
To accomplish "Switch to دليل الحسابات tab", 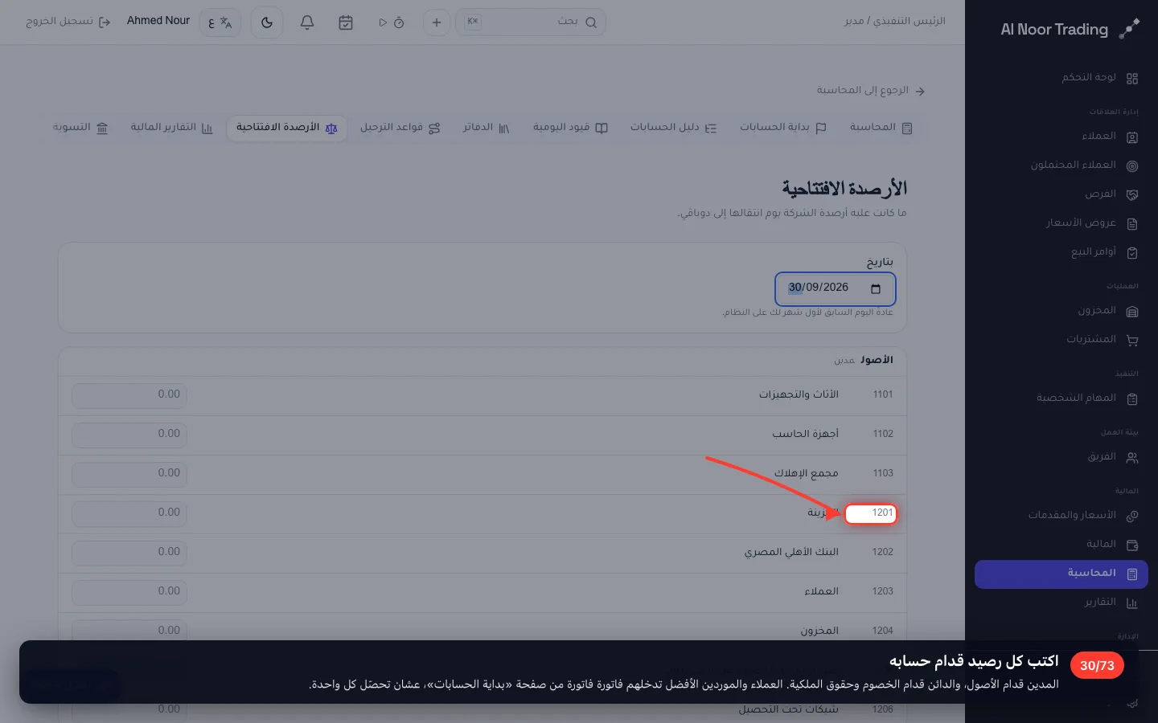I will pyautogui.click(x=673, y=128).
